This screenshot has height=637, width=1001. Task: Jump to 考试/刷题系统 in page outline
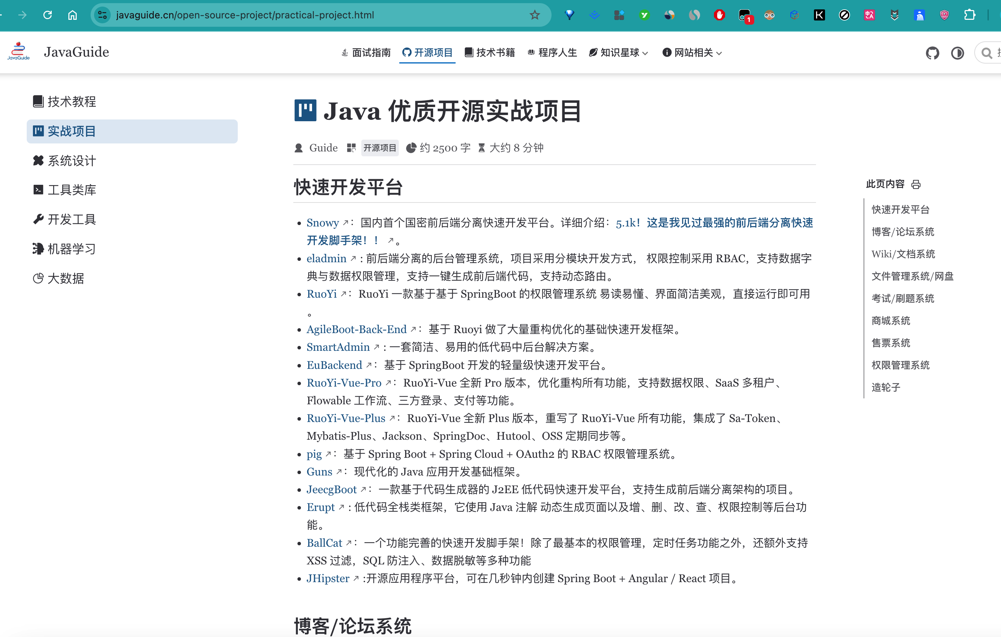pos(902,298)
